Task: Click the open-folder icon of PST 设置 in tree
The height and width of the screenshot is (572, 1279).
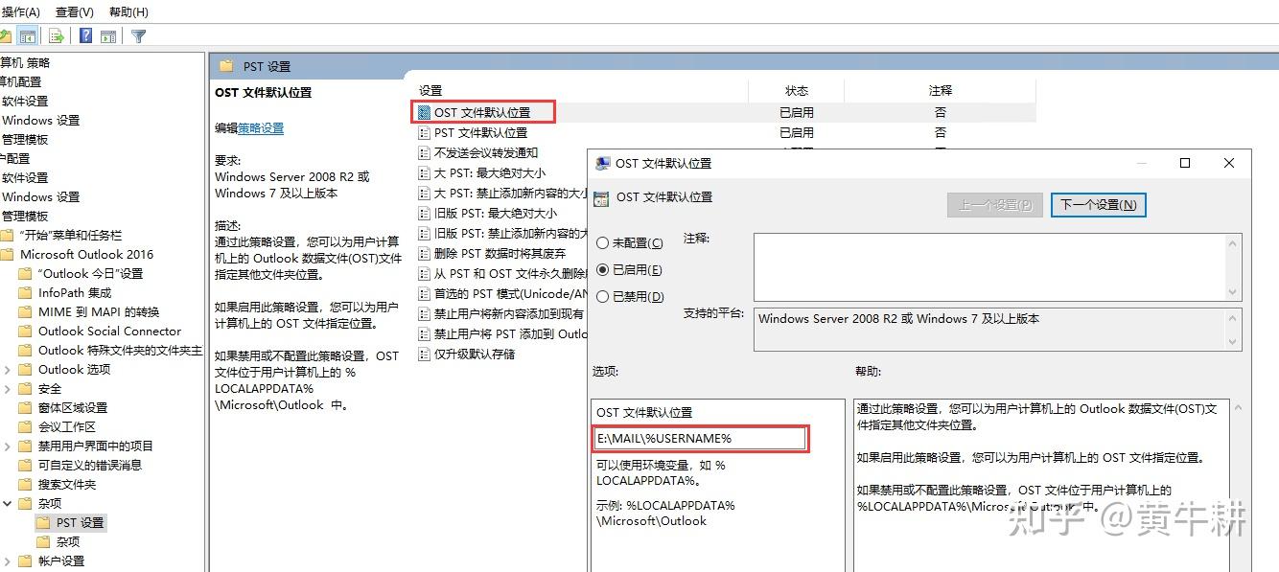Action: 43,523
